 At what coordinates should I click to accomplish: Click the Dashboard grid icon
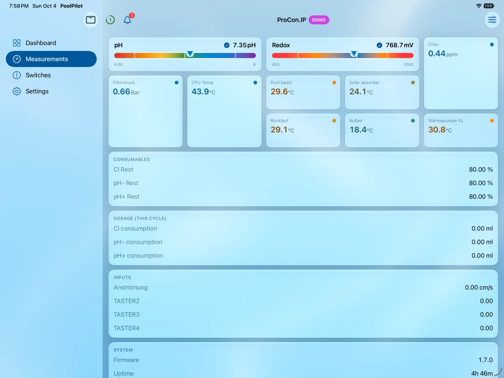[17, 43]
